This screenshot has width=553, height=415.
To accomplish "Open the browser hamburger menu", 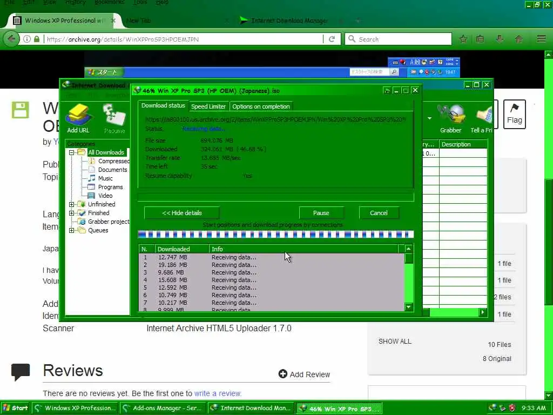I will [541, 39].
